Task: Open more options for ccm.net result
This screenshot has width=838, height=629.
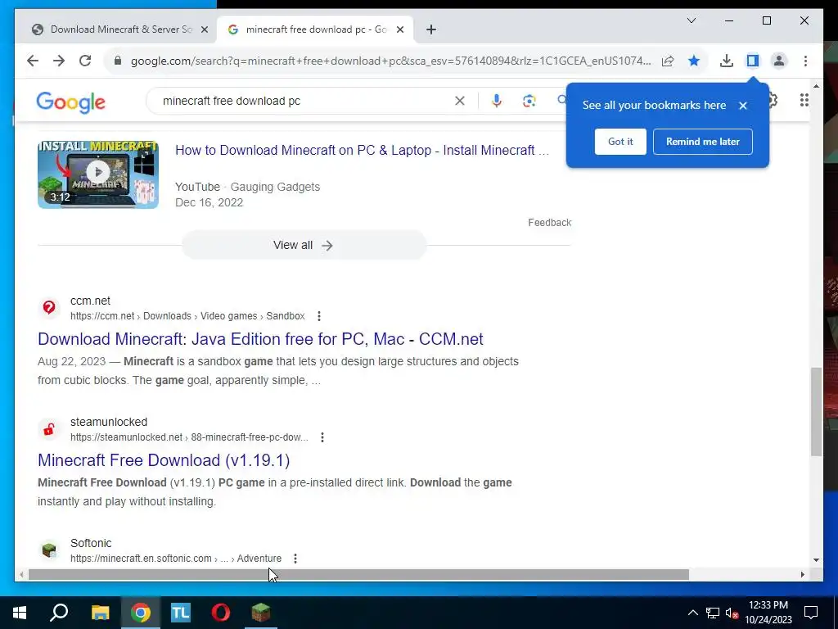Action: click(319, 316)
